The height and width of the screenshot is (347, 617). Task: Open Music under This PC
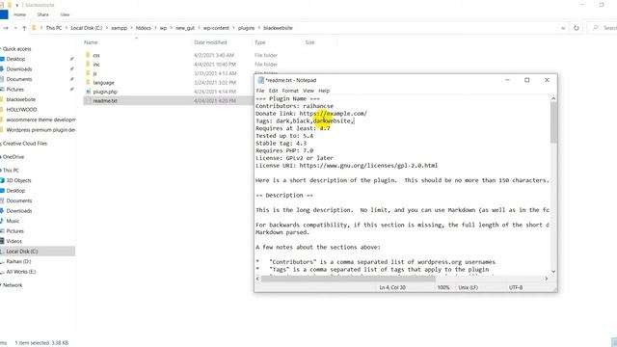coord(13,221)
